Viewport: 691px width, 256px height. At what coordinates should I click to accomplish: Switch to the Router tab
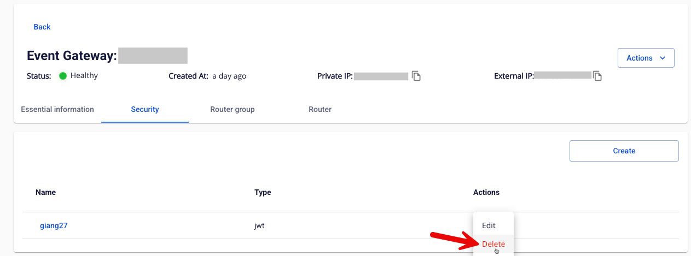tap(320, 109)
